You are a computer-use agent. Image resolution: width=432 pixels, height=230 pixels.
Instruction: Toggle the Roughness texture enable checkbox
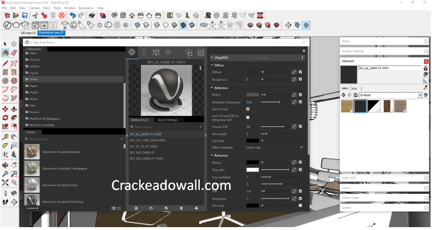[300, 79]
